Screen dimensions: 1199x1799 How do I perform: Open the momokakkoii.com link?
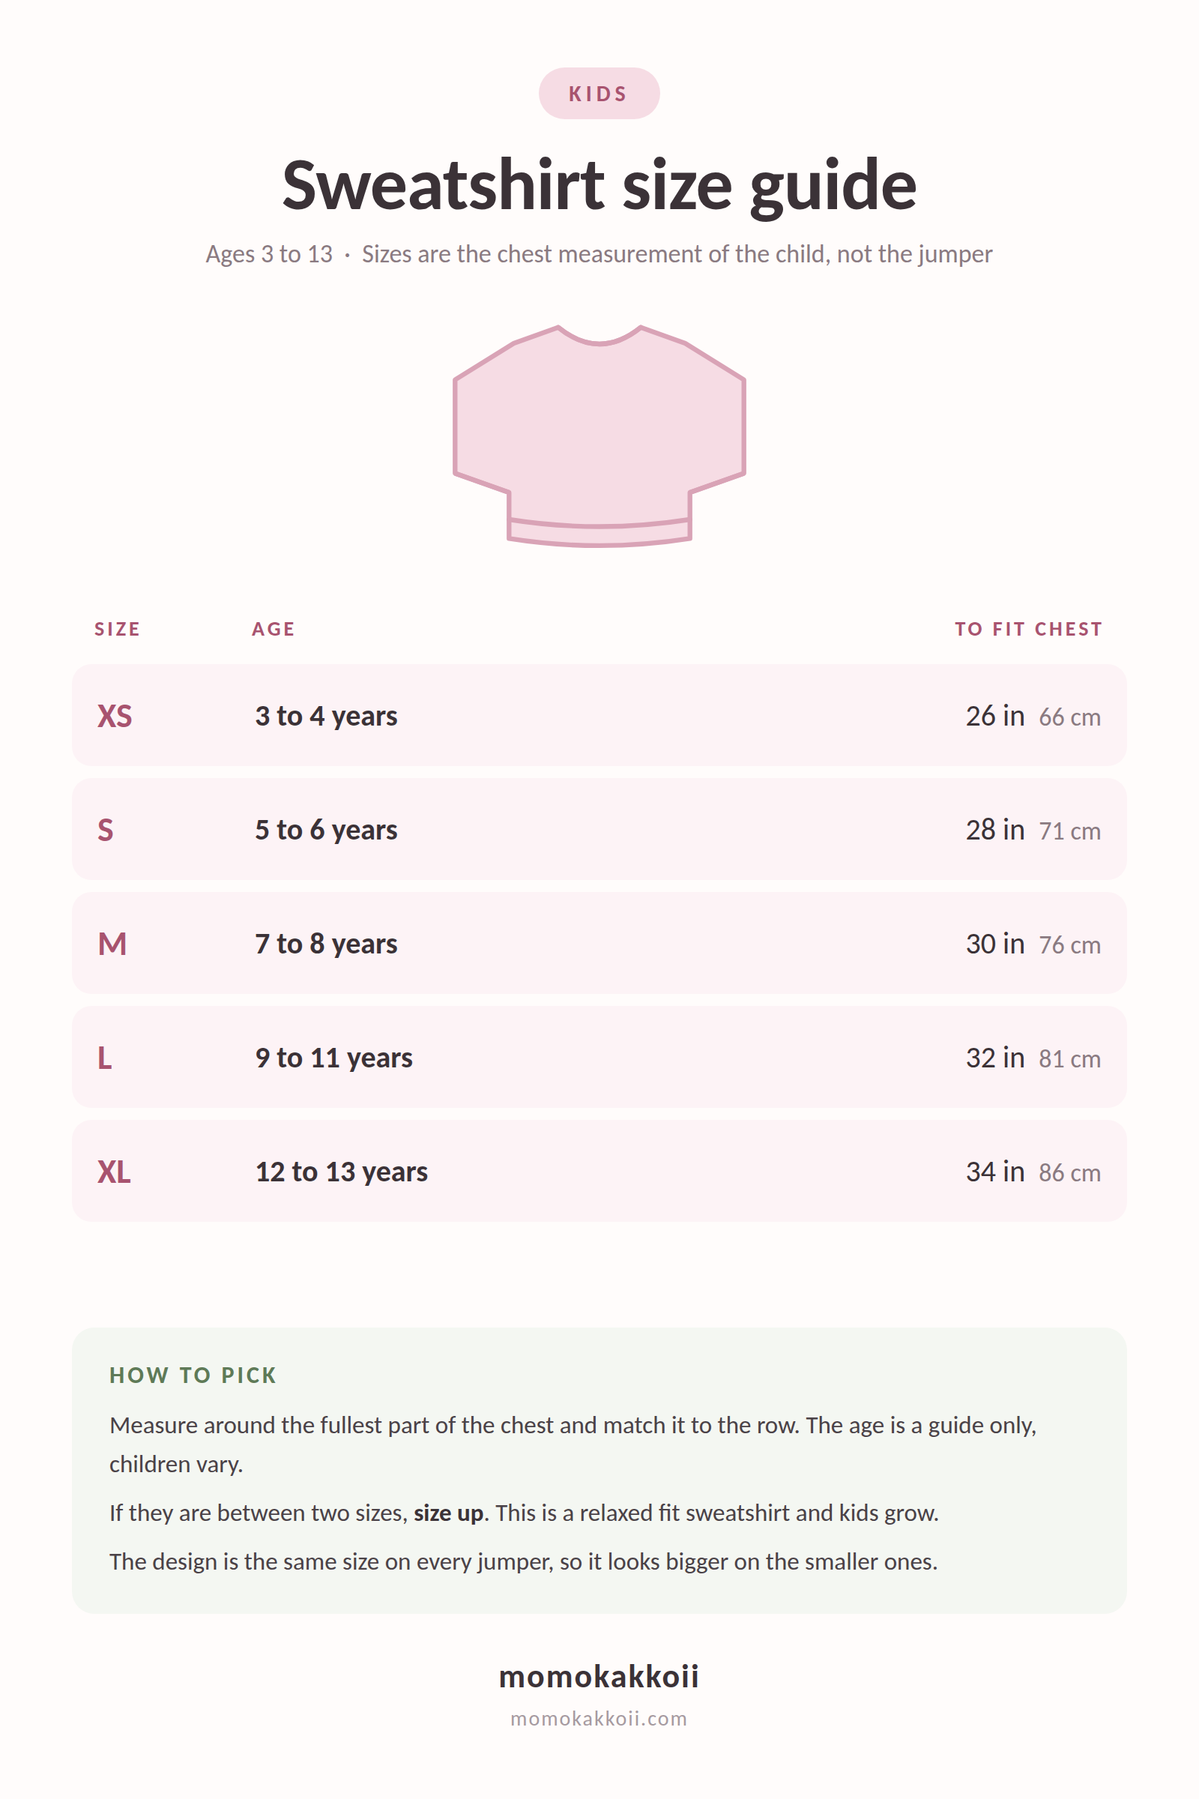[x=599, y=1719]
